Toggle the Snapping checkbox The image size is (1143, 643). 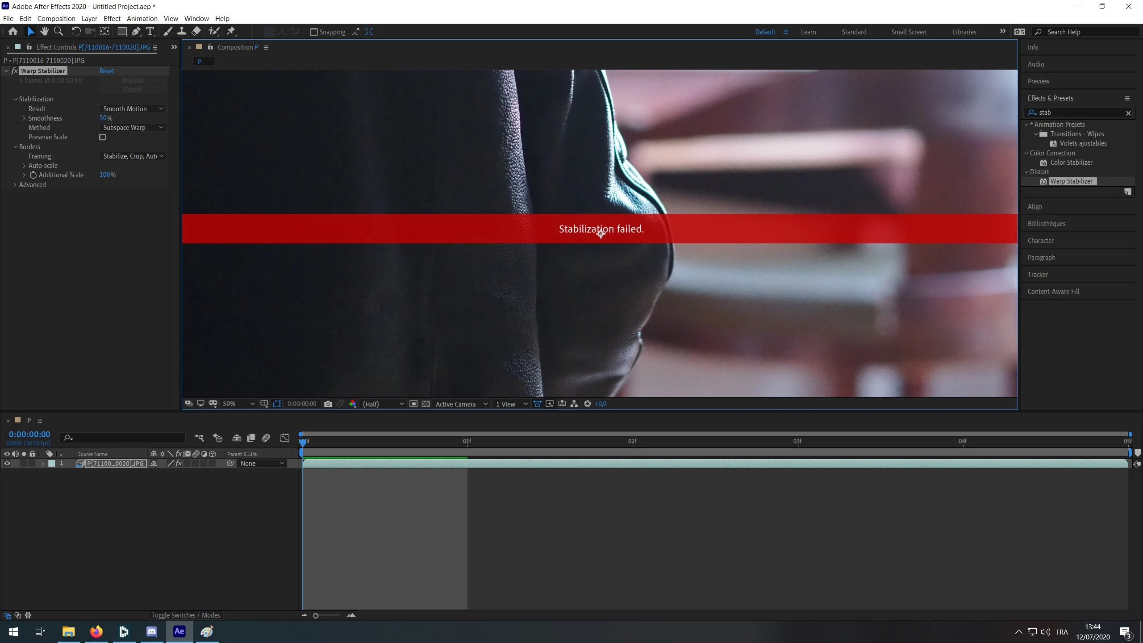[314, 32]
